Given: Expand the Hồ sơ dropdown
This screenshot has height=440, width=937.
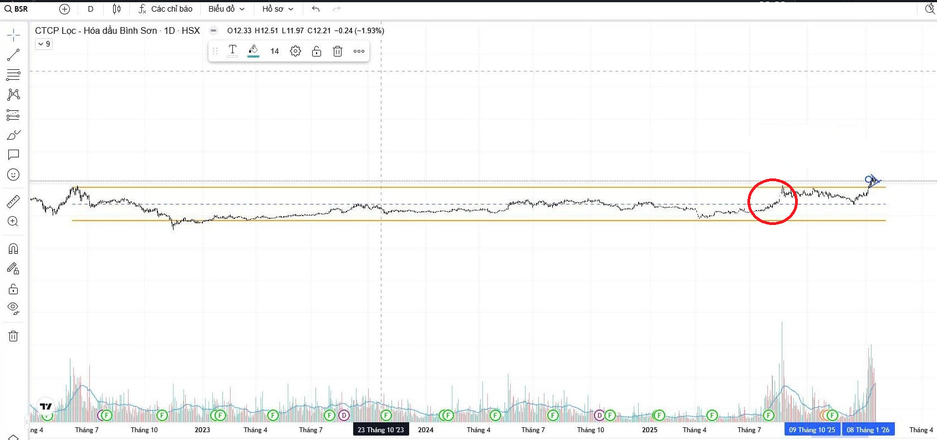Looking at the screenshot, I should point(278,9).
